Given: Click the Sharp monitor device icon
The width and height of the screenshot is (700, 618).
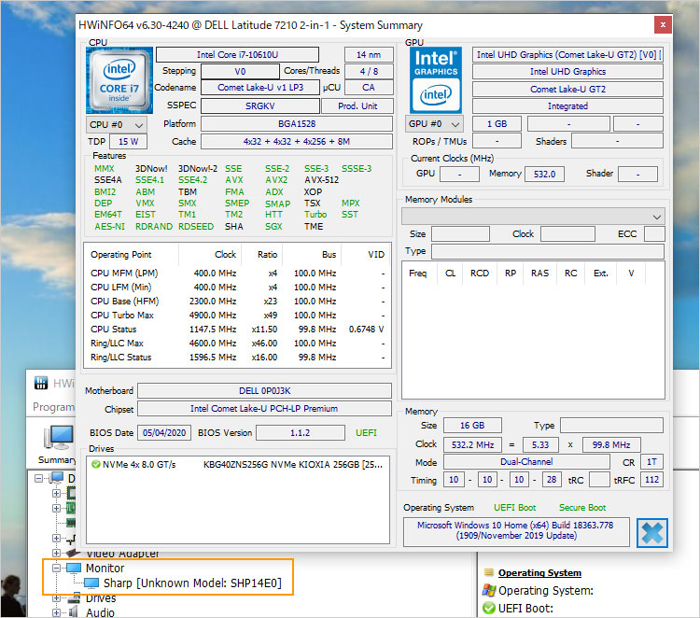Looking at the screenshot, I should pos(91,583).
